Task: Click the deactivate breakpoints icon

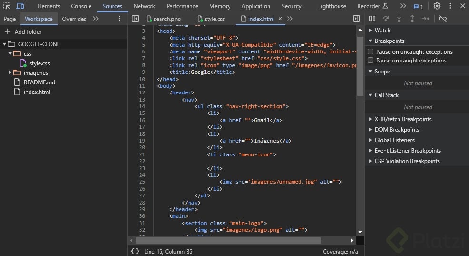Action: 443,19
